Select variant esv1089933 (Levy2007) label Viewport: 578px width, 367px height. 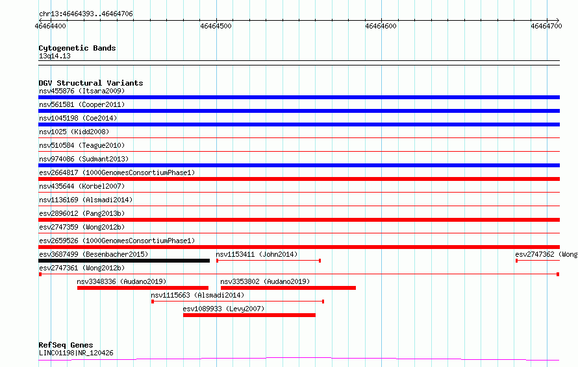coord(224,309)
